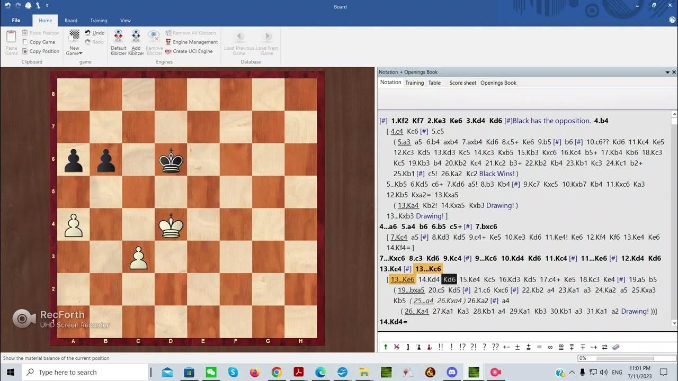
Task: Click the green promote variation arrow
Action: tap(386, 347)
